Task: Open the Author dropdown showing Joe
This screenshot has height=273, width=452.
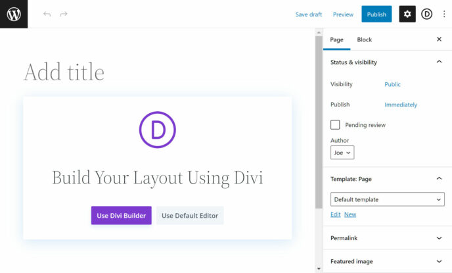Action: coord(342,153)
